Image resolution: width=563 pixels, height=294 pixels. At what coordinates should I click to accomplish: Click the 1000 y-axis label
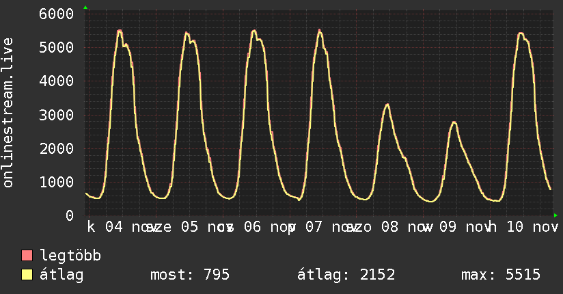(x=57, y=183)
